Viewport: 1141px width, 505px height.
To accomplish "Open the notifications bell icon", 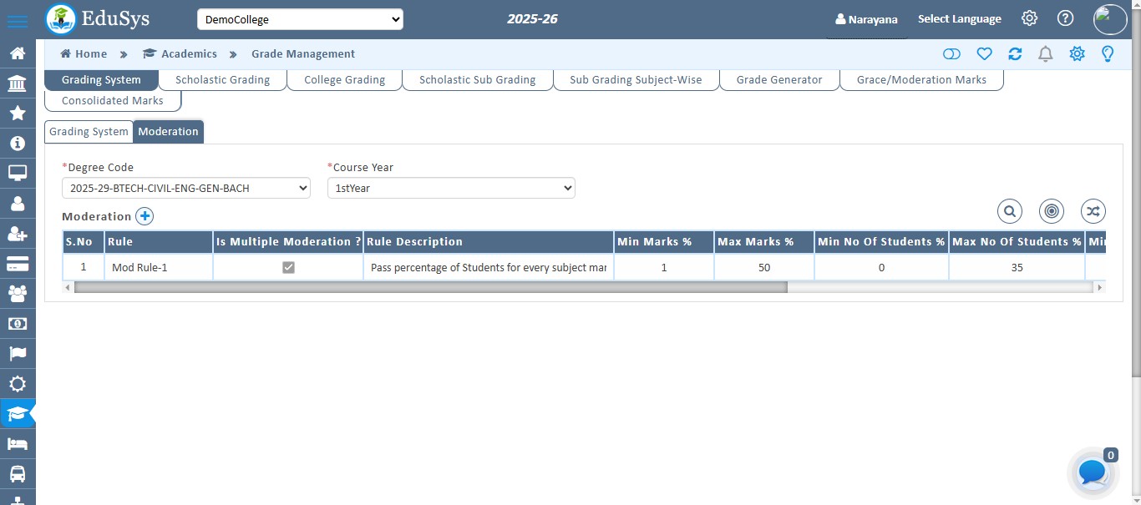I will 1045,54.
